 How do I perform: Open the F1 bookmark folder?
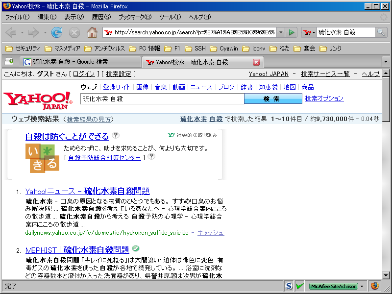(172, 49)
